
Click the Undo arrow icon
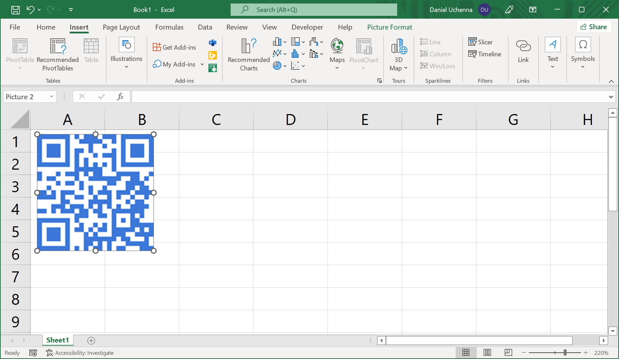30,10
